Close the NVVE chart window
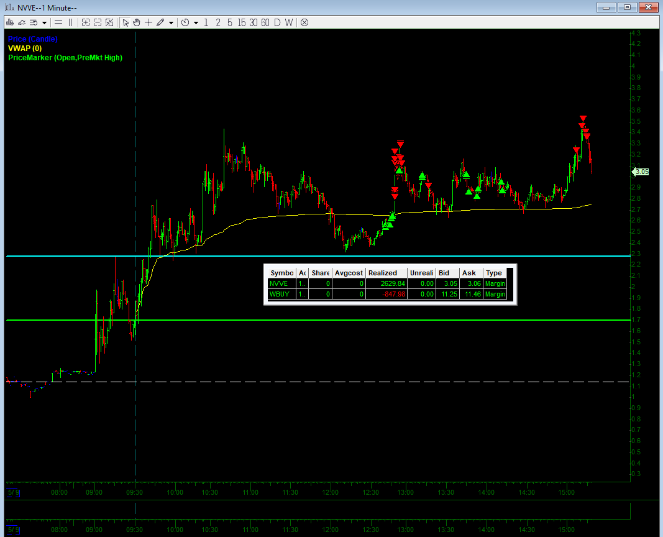This screenshot has height=537, width=663. 648,7
